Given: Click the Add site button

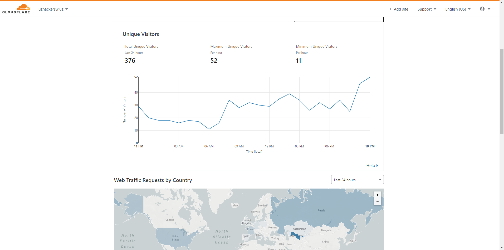Looking at the screenshot, I should pyautogui.click(x=398, y=9).
